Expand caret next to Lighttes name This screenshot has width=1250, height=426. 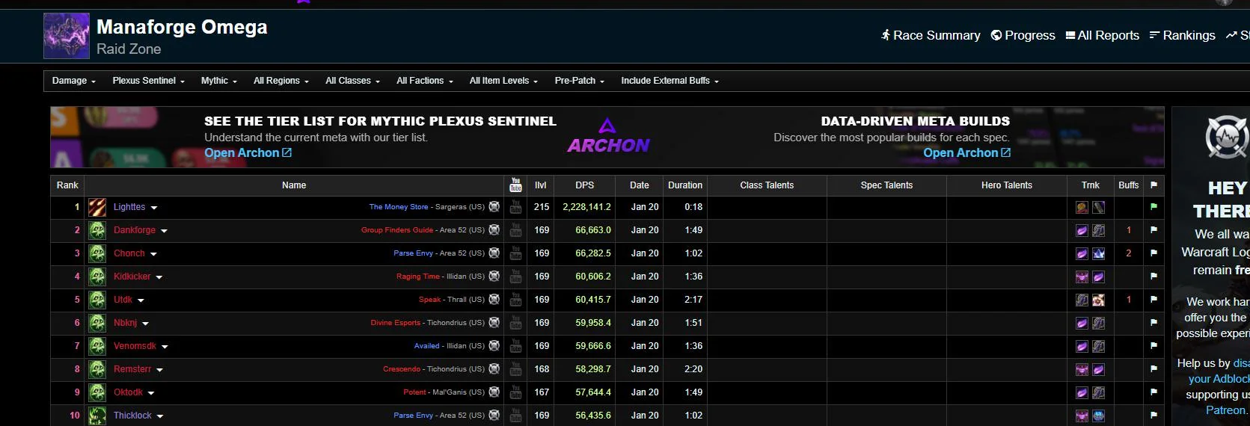click(x=153, y=208)
